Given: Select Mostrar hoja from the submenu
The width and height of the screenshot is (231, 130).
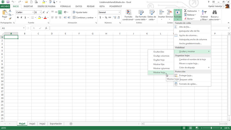Looking at the screenshot, I should [x=159, y=72].
